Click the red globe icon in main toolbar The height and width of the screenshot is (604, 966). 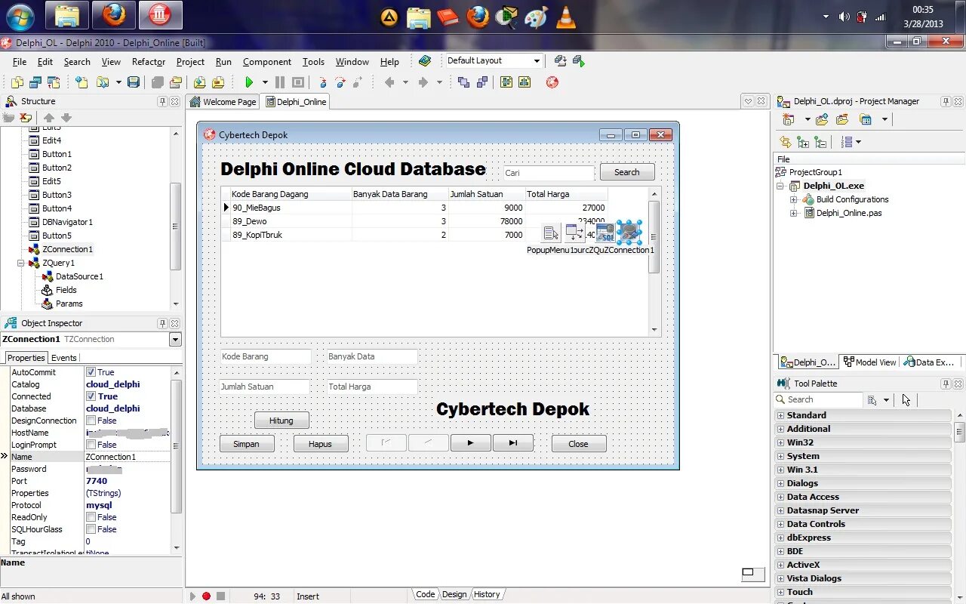tap(552, 82)
